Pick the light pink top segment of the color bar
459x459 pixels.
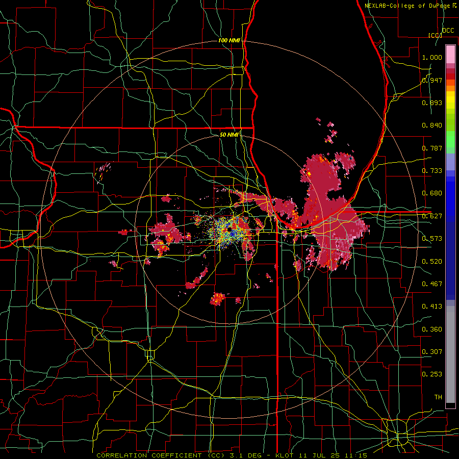(450, 54)
